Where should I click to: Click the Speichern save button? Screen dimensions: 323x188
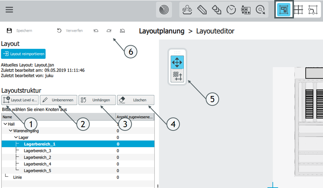[x=20, y=31]
